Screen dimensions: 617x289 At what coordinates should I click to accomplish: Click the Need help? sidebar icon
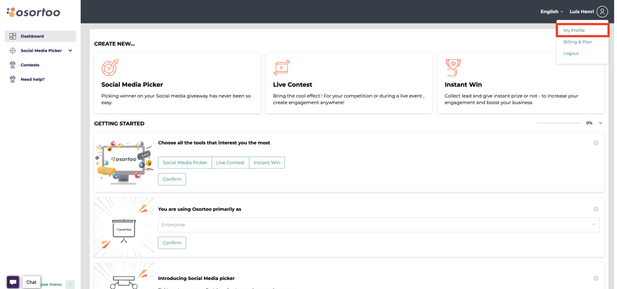(13, 79)
